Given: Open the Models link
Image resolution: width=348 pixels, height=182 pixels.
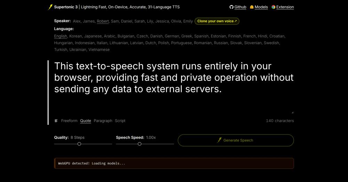Looking at the screenshot, I should click(x=261, y=7).
